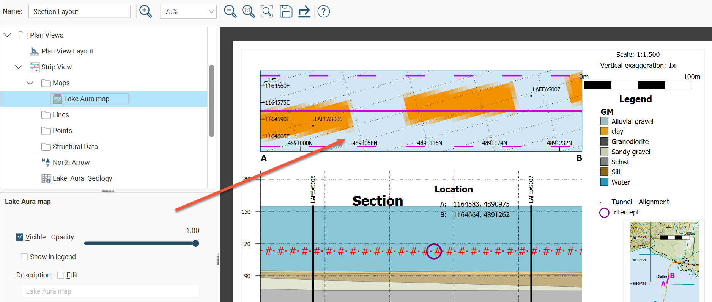Select the North Arrow item
The width and height of the screenshot is (712, 302).
tap(71, 163)
